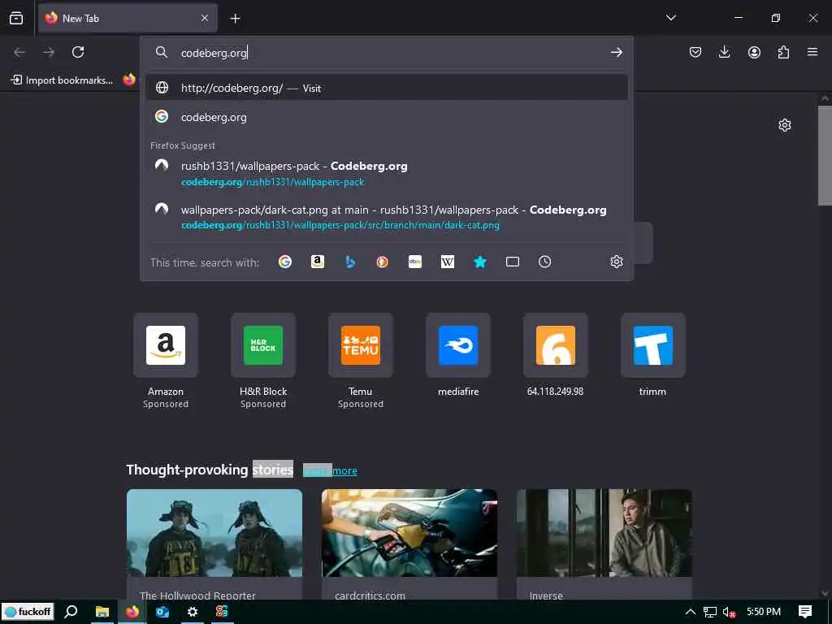Search history with the clock icon
This screenshot has width=832, height=624.
(544, 262)
